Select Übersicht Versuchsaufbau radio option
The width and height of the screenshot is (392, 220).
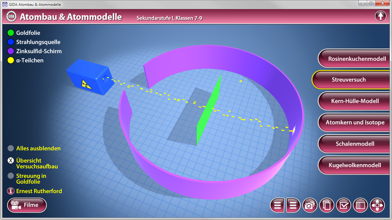pyautogui.click(x=11, y=161)
